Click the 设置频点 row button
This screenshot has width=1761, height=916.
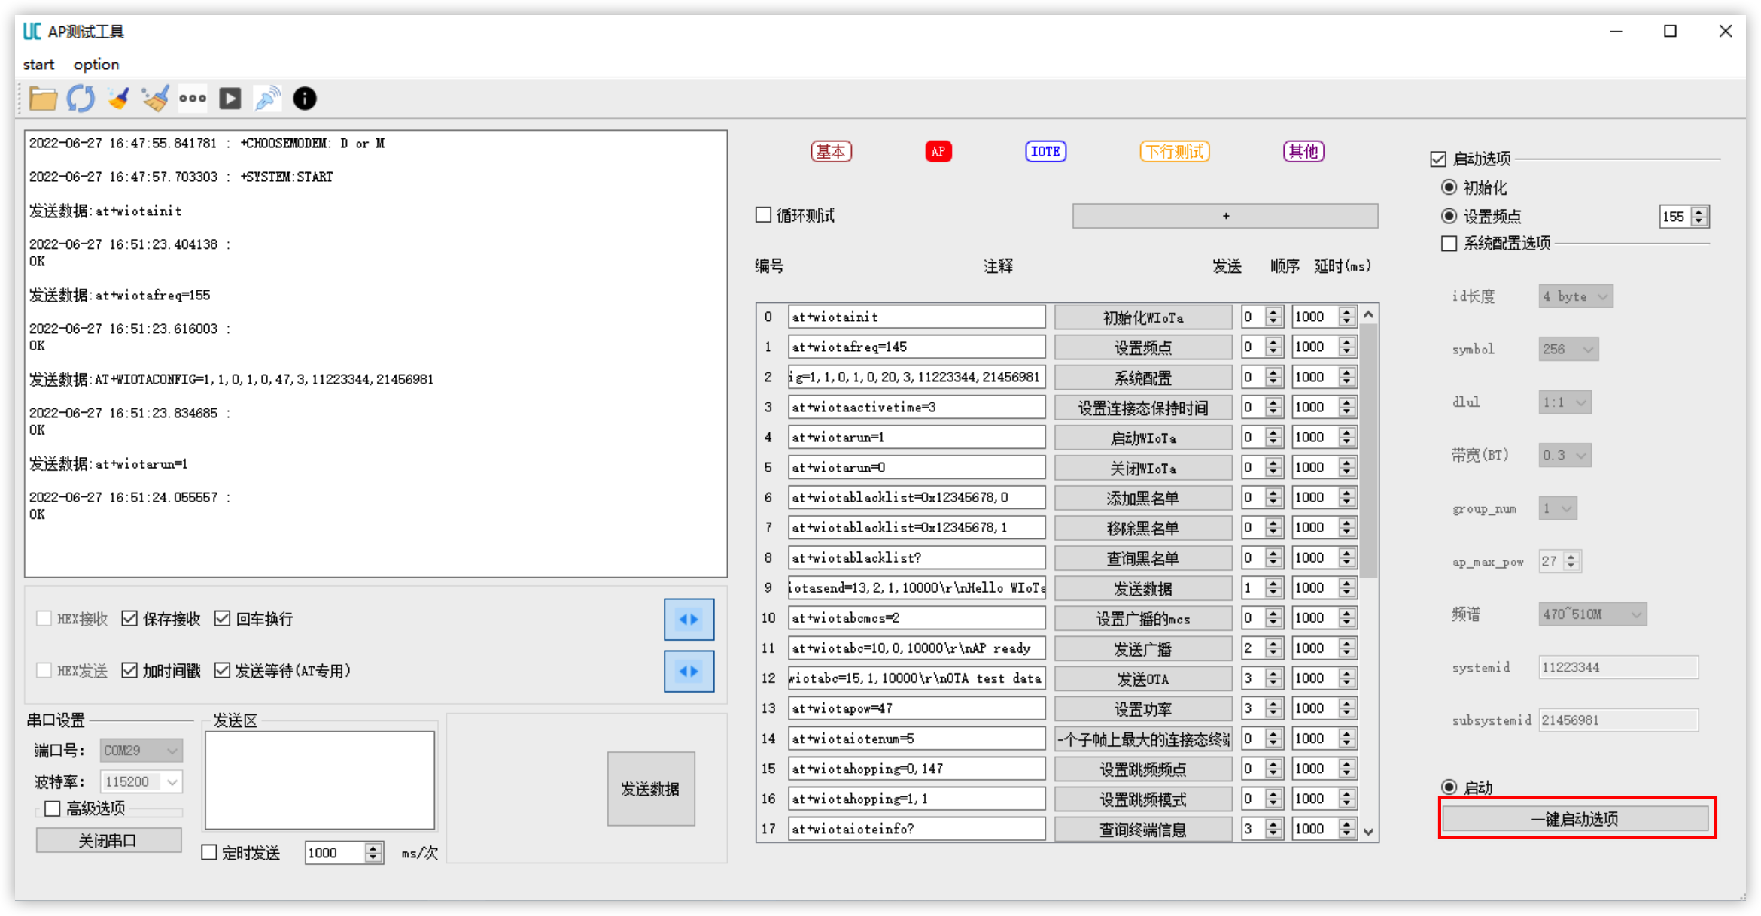coord(1142,347)
